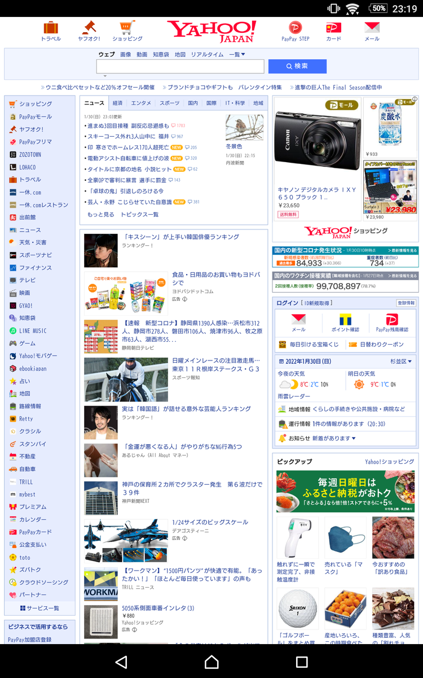Screen dimensions: 423x678
Task: Switch to the エンタメ news tab
Action: click(x=141, y=103)
